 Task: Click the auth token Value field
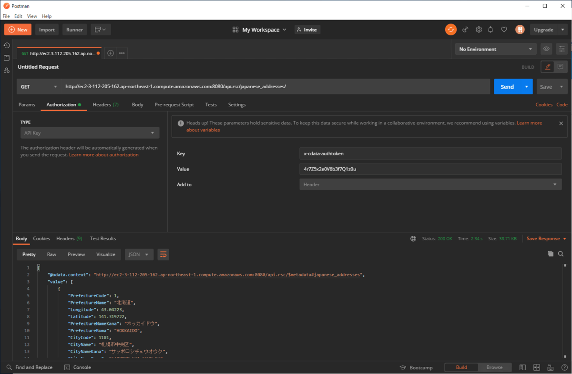(x=430, y=169)
